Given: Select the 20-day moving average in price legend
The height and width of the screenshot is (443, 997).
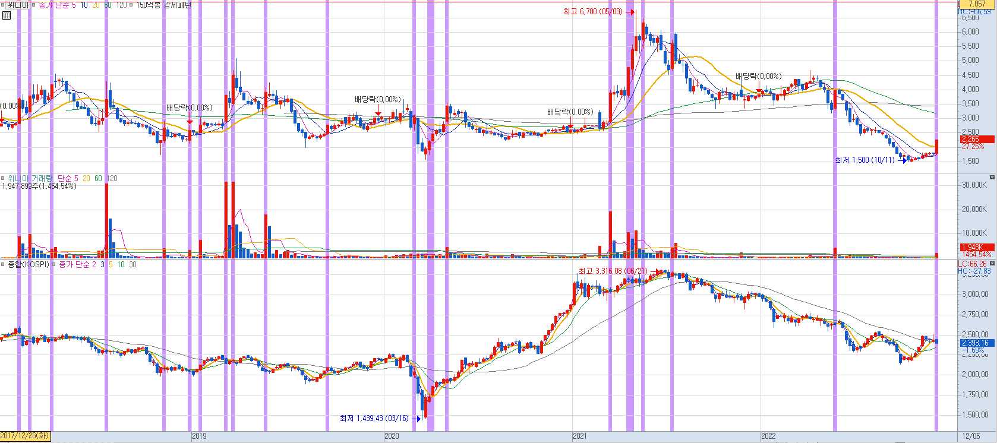Looking at the screenshot, I should [x=96, y=4].
